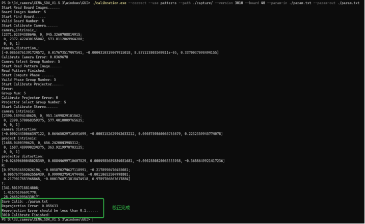
Task: Click the "project intrinsic:" heading
Action: 17,137
